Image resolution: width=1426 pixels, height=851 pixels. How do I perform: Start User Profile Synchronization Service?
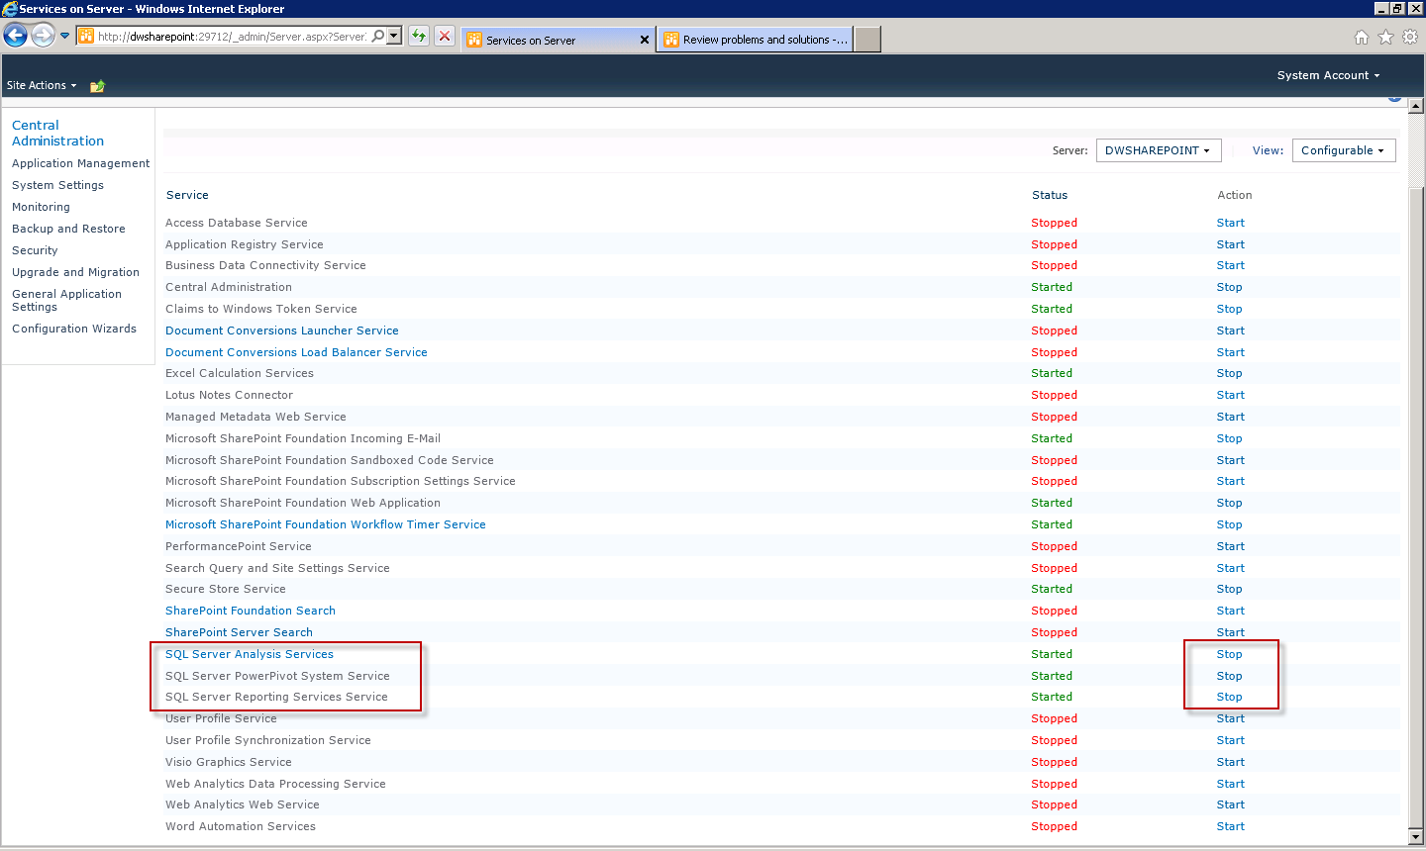click(1231, 740)
